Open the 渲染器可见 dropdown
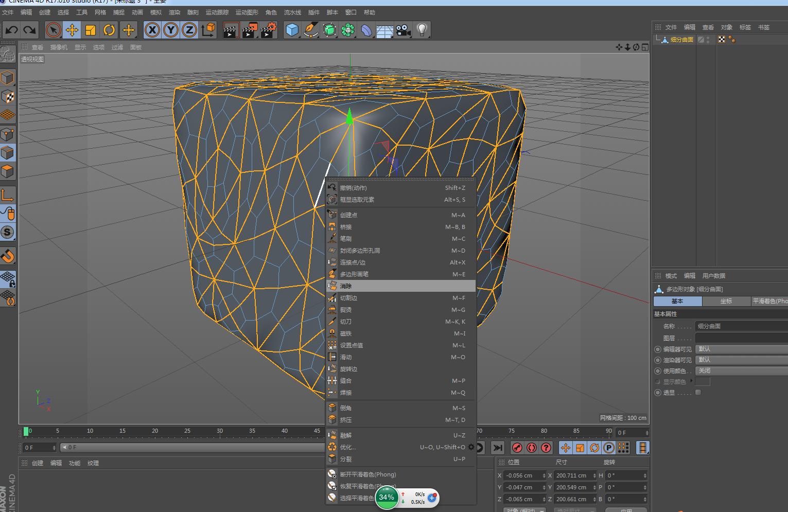The image size is (788, 512). click(741, 360)
